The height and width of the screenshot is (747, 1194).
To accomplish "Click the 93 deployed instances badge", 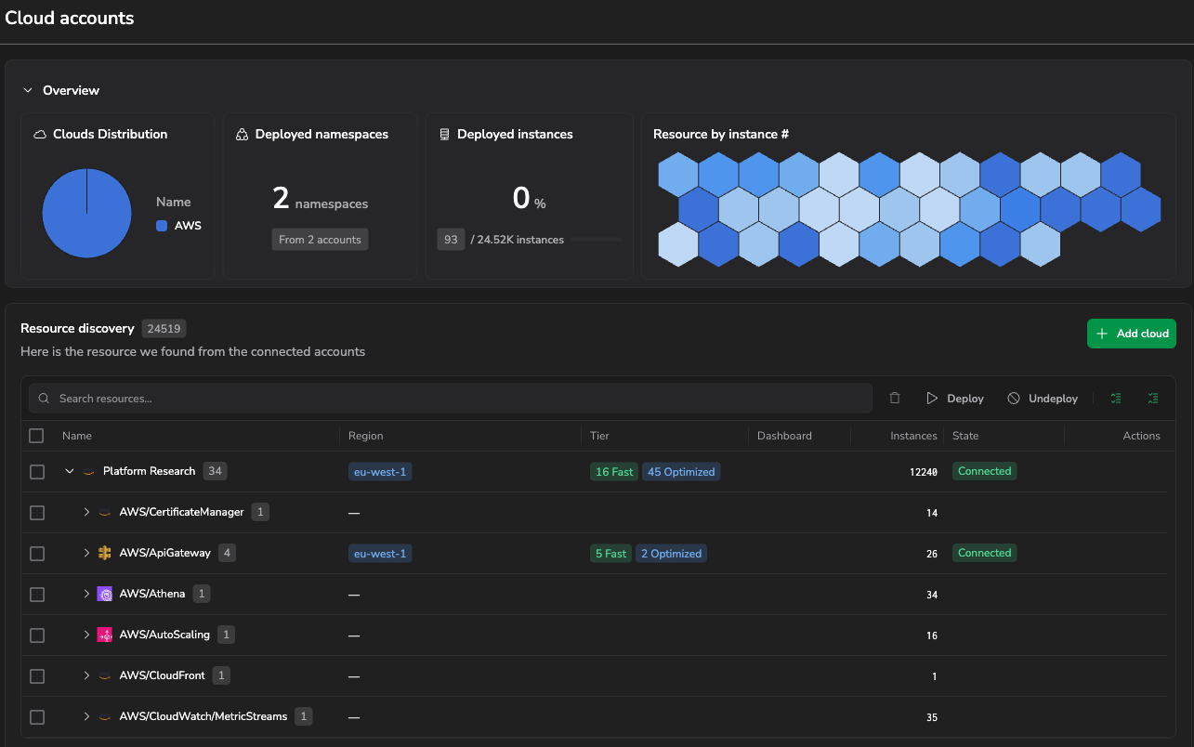I will tap(451, 240).
